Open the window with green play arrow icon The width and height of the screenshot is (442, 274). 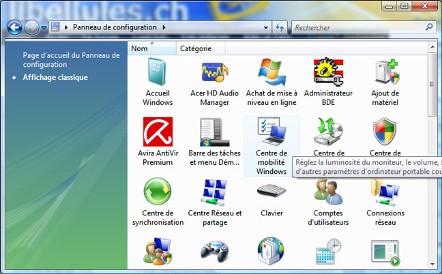tap(385, 253)
